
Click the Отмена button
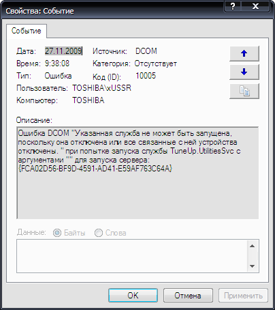coord(188,296)
